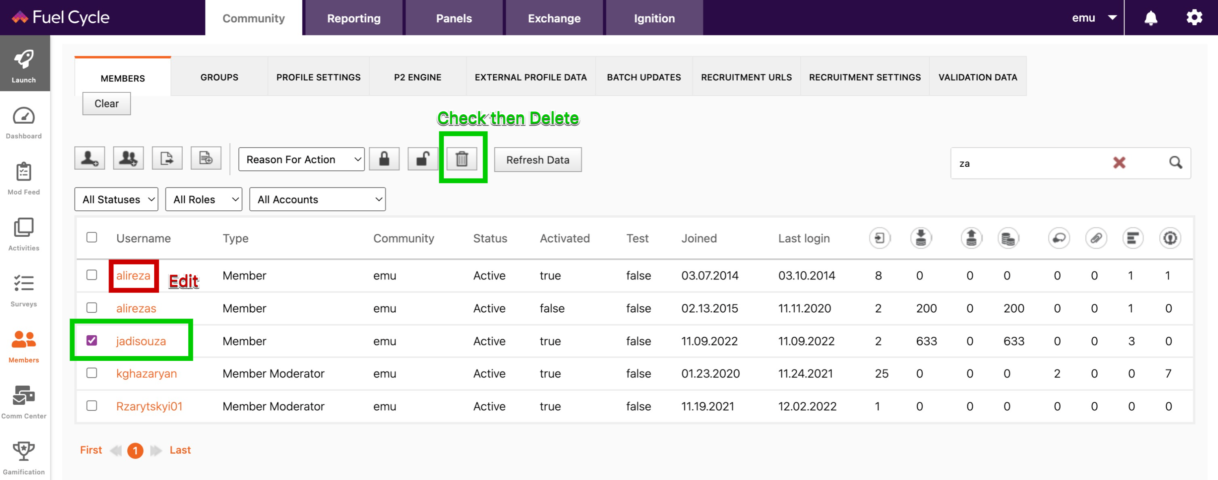Click the closed padlock lock icon
Viewport: 1218px width, 480px height.
point(384,159)
